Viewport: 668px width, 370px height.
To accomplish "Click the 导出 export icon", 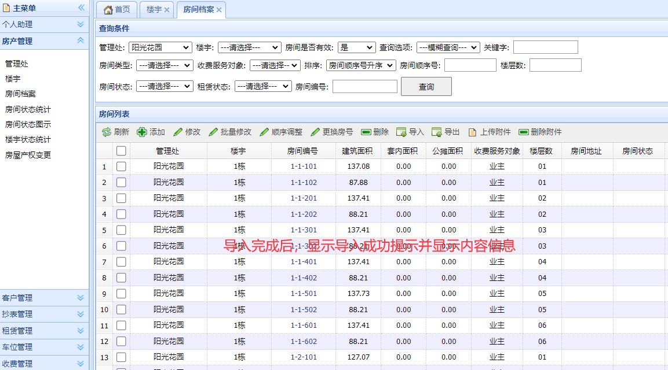I will pos(437,132).
